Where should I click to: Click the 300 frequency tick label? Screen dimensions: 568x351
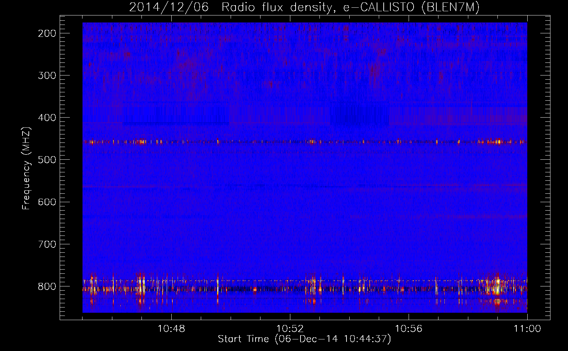(x=47, y=75)
